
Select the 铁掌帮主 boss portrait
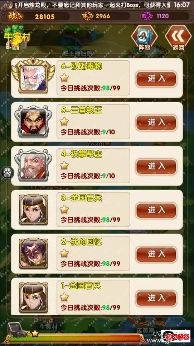pos(33,166)
